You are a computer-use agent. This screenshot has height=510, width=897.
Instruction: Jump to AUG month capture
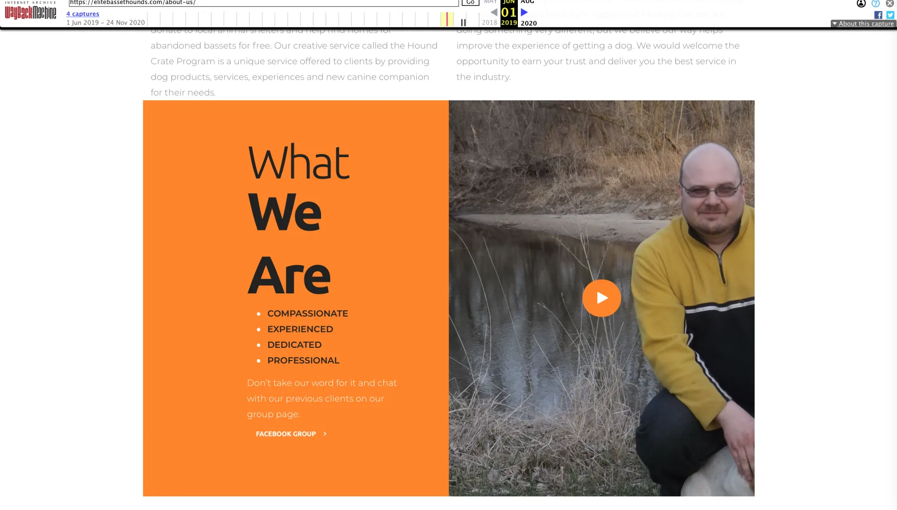click(x=527, y=2)
